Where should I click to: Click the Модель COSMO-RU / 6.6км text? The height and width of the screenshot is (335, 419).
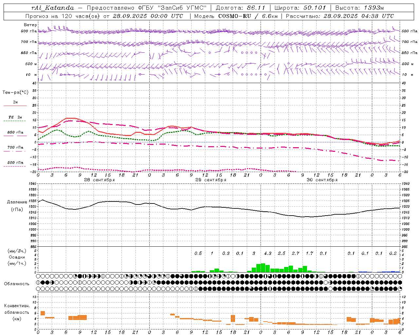tap(236, 16)
